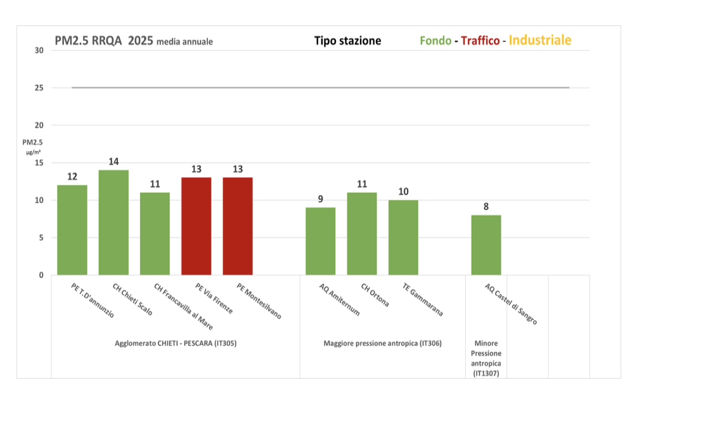The width and height of the screenshot is (710, 430).
Task: Click the green Fondo legend label
Action: (436, 41)
